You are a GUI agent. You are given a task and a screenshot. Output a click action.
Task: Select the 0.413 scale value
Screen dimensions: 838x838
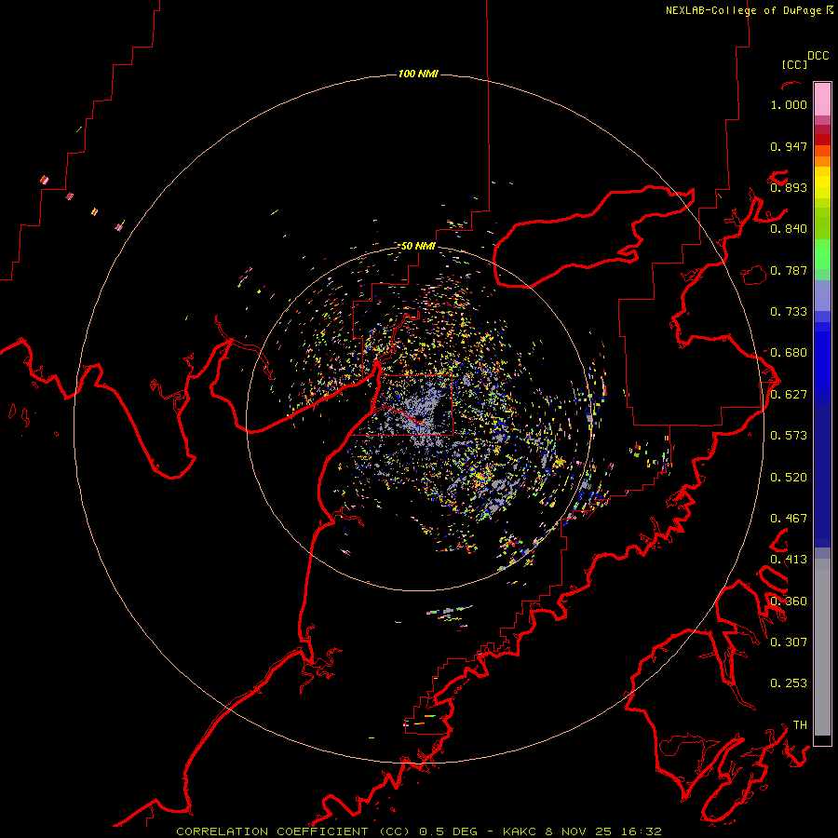pyautogui.click(x=789, y=560)
